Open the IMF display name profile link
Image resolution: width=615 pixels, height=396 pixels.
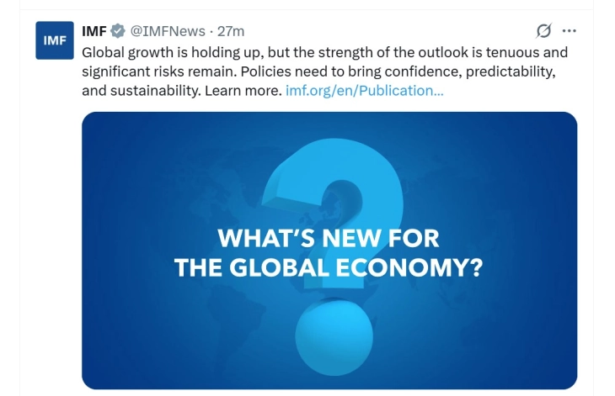[94, 31]
